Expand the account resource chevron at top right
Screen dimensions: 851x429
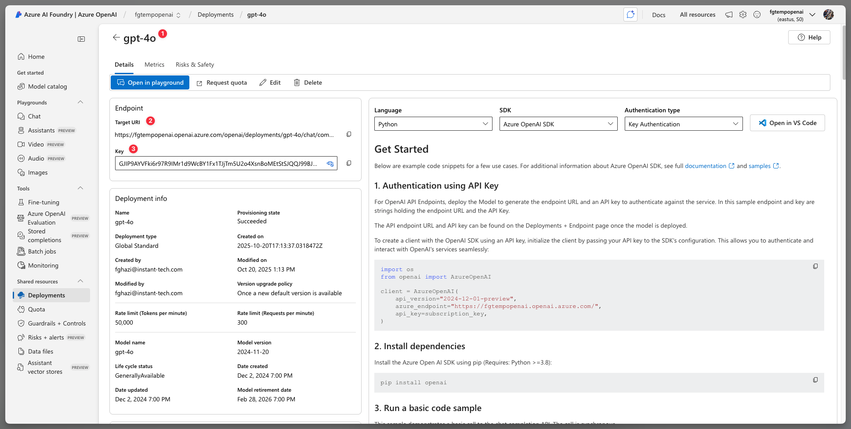(x=812, y=14)
